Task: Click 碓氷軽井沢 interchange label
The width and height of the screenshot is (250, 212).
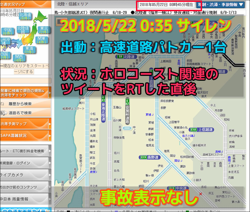Action: click(199, 145)
